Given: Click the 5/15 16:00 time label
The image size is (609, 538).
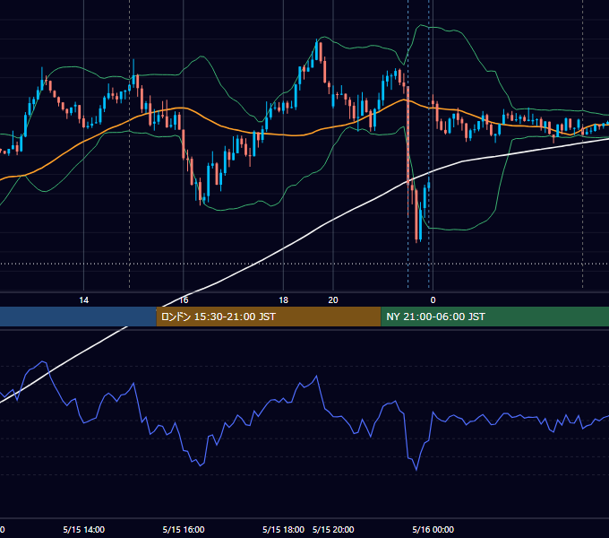Looking at the screenshot, I should pos(184,529).
